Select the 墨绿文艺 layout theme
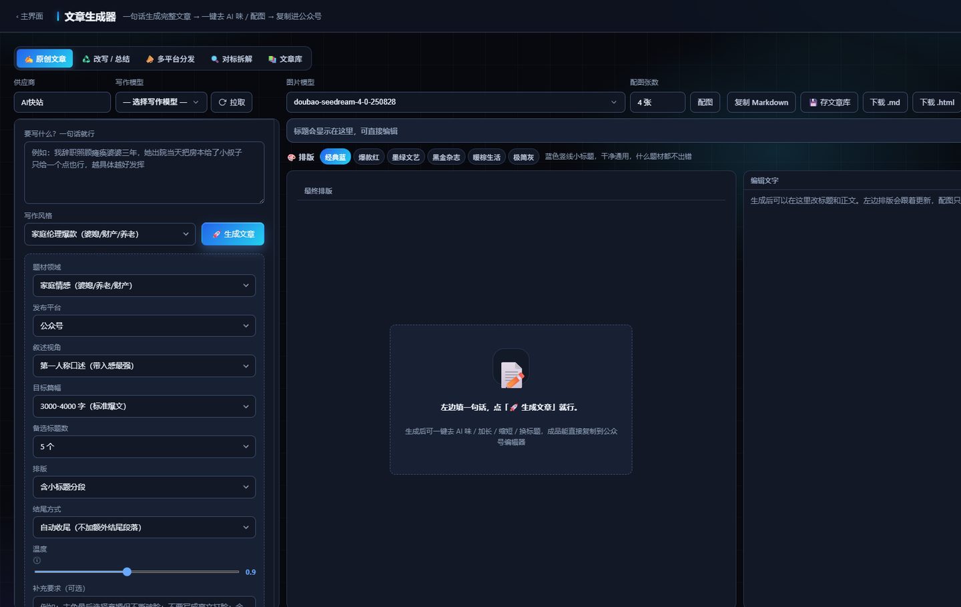 coord(406,157)
